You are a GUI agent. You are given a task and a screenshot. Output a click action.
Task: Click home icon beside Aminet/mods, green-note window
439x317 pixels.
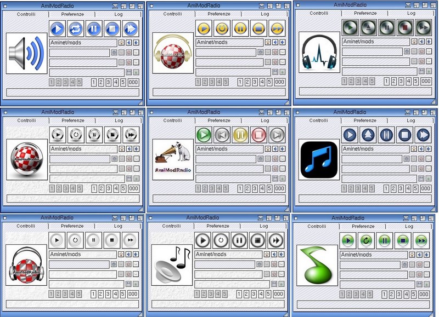[x=412, y=255]
